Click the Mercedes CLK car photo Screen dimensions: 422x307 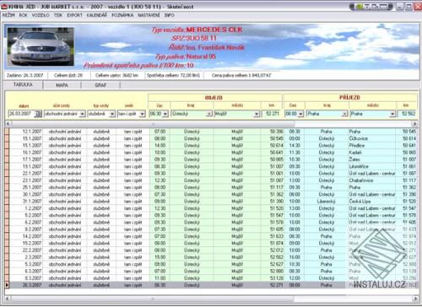[x=41, y=46]
